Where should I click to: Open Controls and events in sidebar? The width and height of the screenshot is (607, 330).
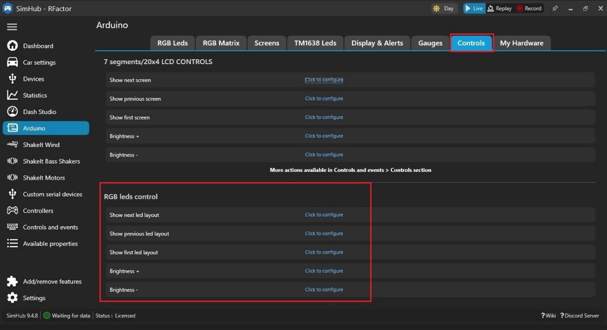point(51,227)
